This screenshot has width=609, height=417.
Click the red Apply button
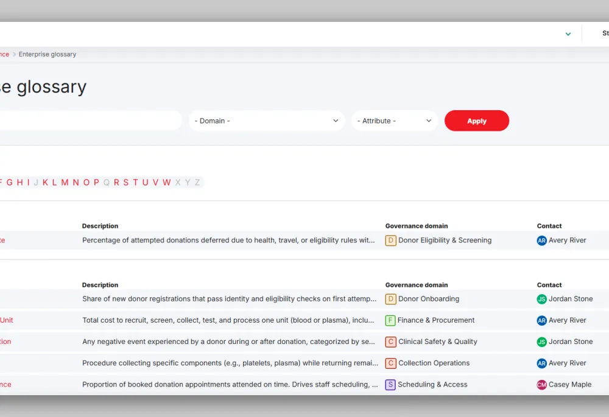(477, 121)
